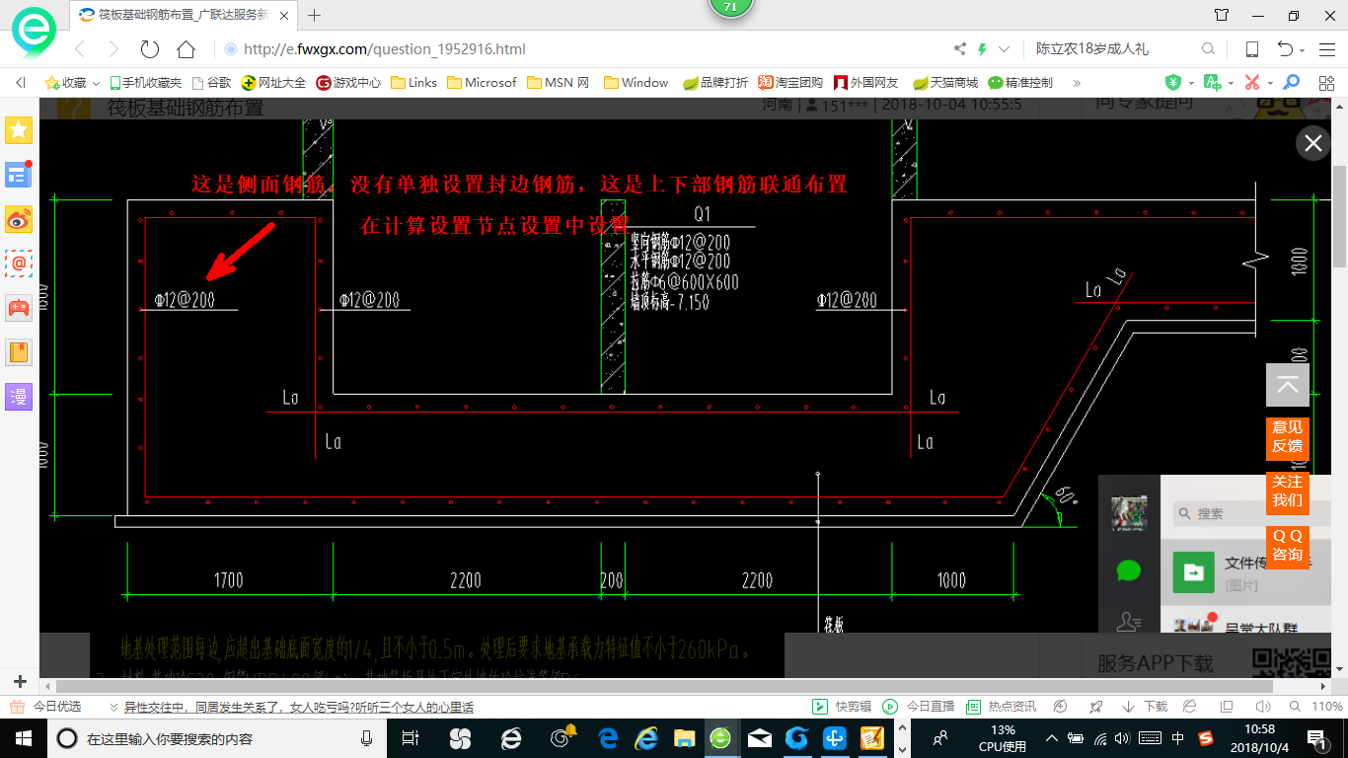Click the blue magnifier extension icon
The image size is (1348, 758).
tap(1291, 83)
